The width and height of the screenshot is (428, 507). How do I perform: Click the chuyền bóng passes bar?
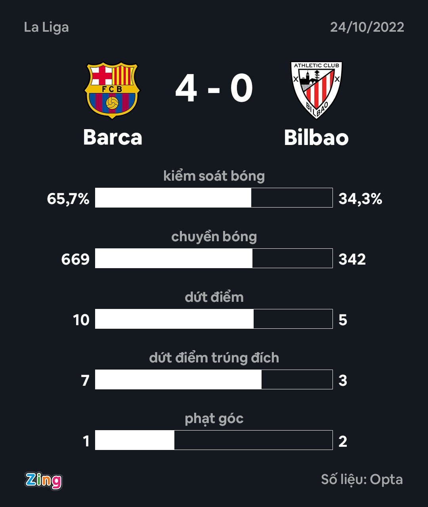pos(214,258)
